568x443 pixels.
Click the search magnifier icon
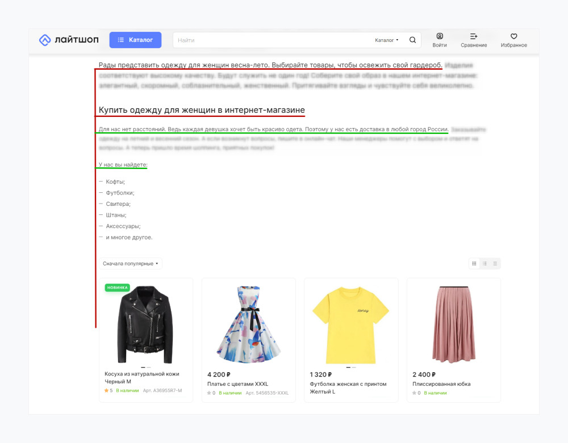412,40
